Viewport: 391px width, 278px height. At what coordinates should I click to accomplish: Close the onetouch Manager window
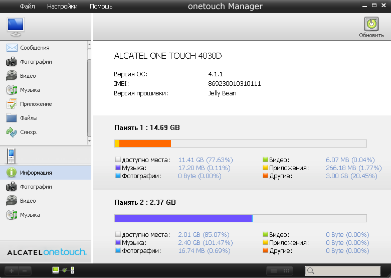pos(384,5)
